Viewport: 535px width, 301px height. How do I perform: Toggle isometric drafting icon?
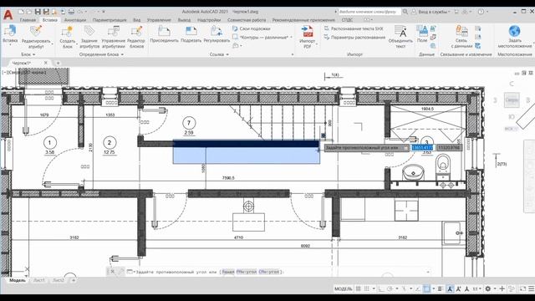pyautogui.click(x=404, y=288)
